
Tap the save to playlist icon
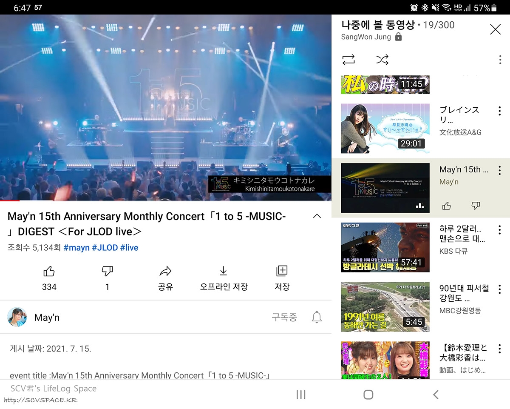coord(282,271)
